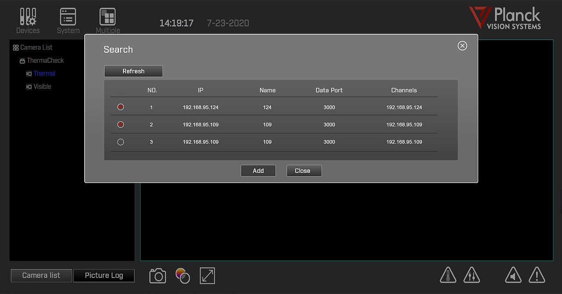Click Channels cell 192.168.95.109 in row 2

click(x=404, y=125)
